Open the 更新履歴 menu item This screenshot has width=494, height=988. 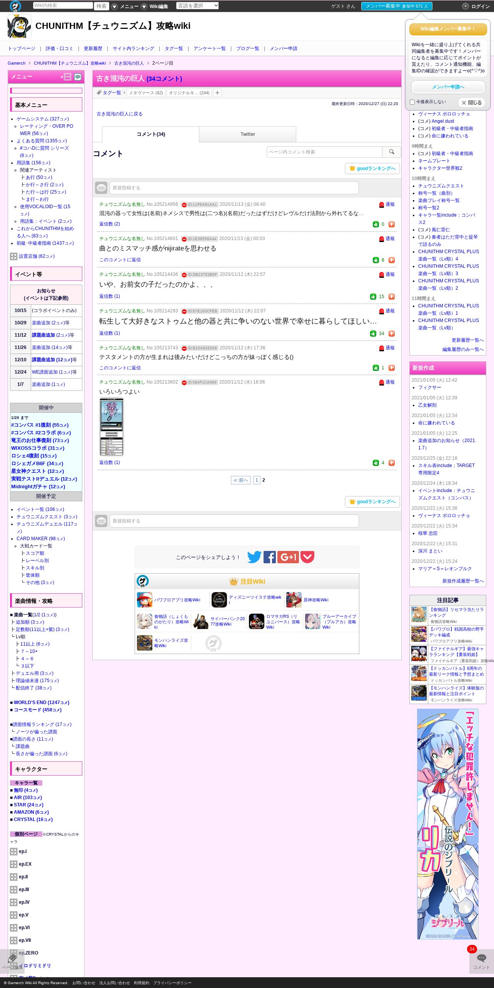pyautogui.click(x=93, y=48)
